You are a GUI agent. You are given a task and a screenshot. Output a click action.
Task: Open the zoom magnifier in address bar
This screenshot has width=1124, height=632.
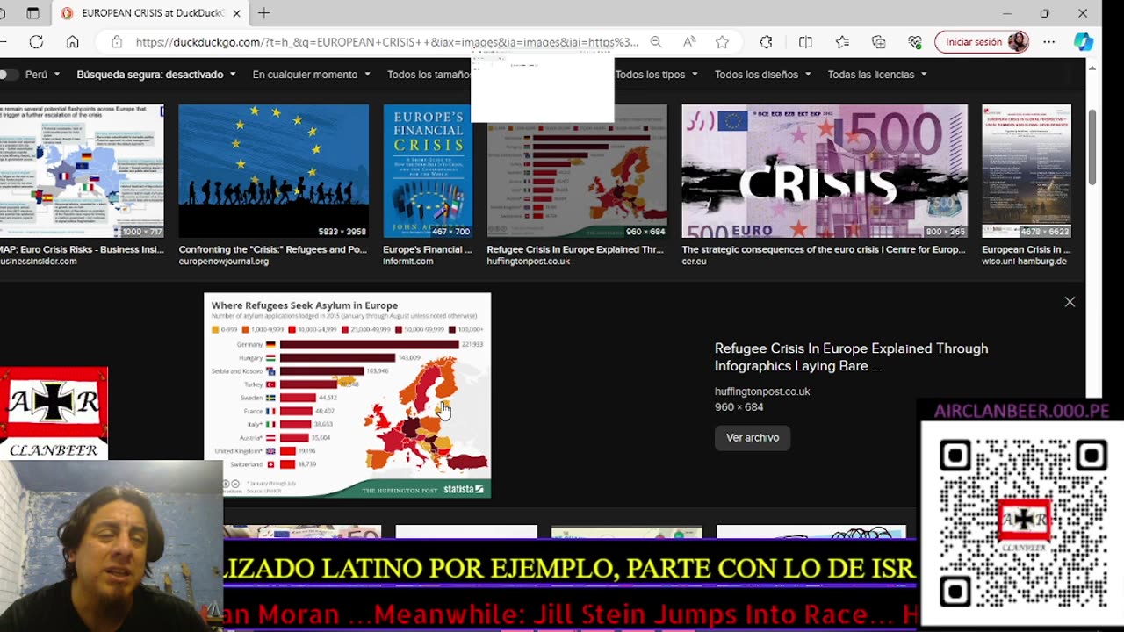(x=656, y=42)
